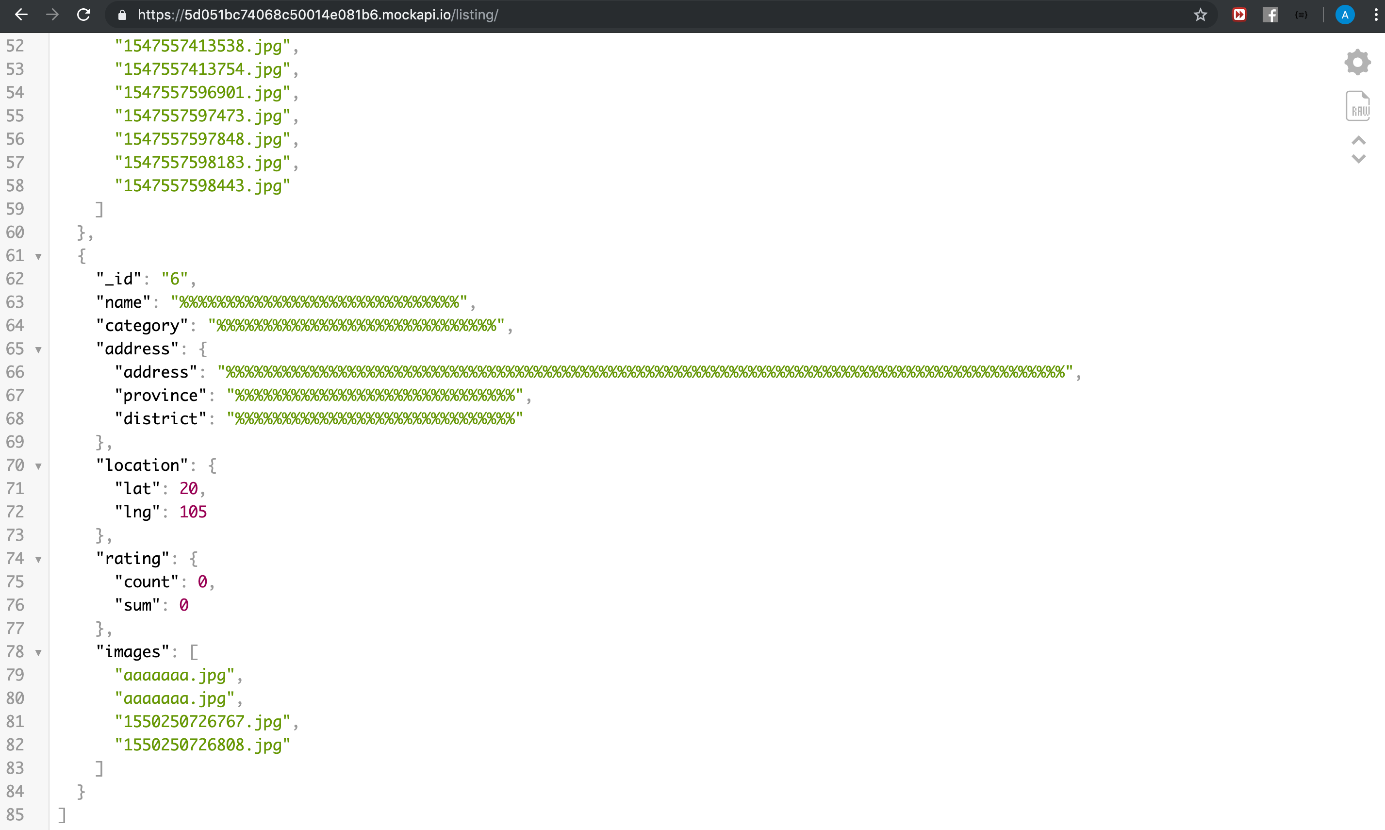View site security lock info
1385x830 pixels.
tap(122, 15)
